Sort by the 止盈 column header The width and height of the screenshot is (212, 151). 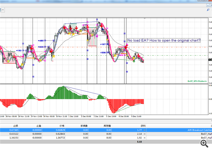point(39,126)
